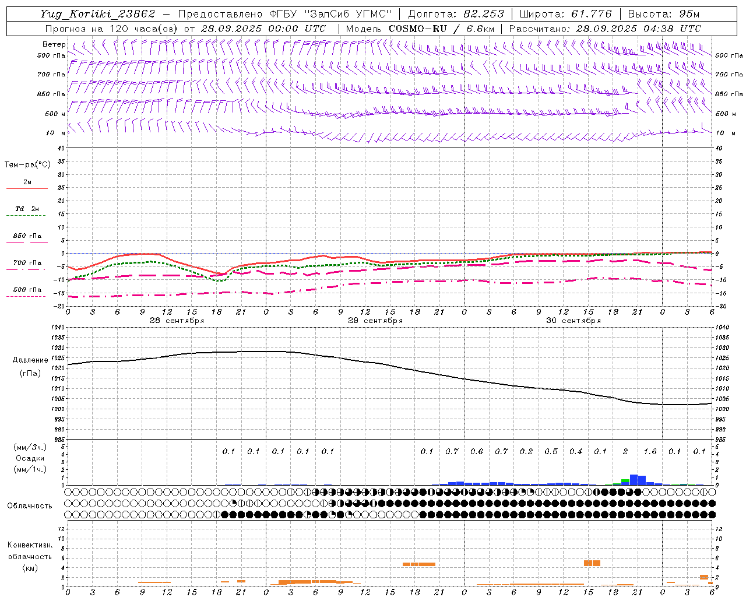Click the Конвективн. облачность panel label
Viewport: 746px width, 597px height.
(30, 556)
